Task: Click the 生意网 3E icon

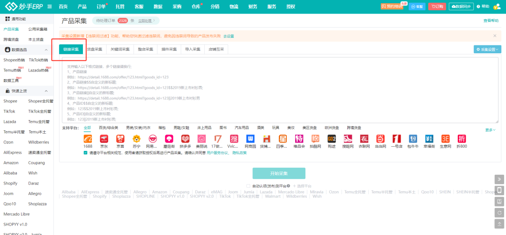Action: tap(446, 139)
